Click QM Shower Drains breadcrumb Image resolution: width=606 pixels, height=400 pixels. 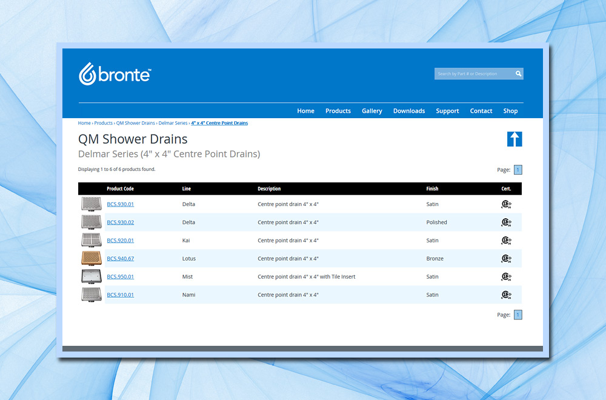(136, 123)
